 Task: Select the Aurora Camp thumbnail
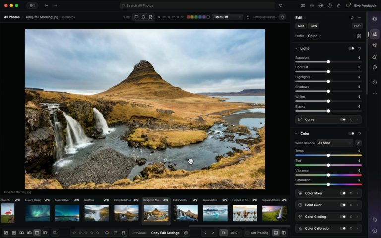click(x=37, y=213)
